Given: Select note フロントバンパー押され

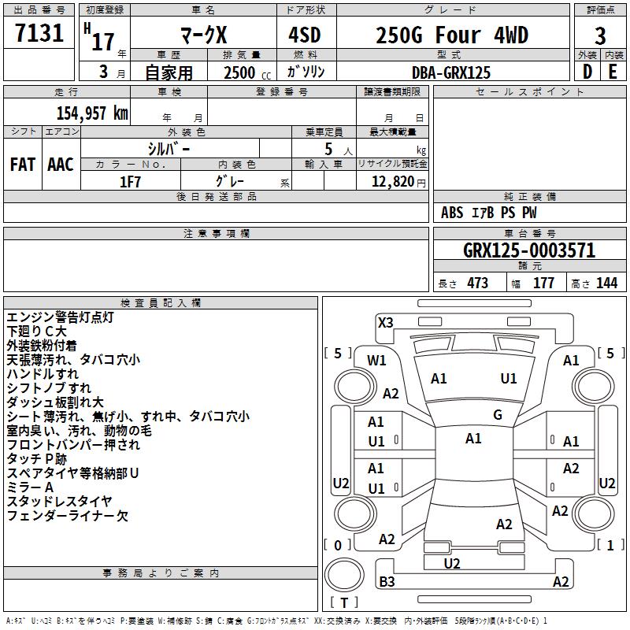Looking at the screenshot, I should 73,445.
